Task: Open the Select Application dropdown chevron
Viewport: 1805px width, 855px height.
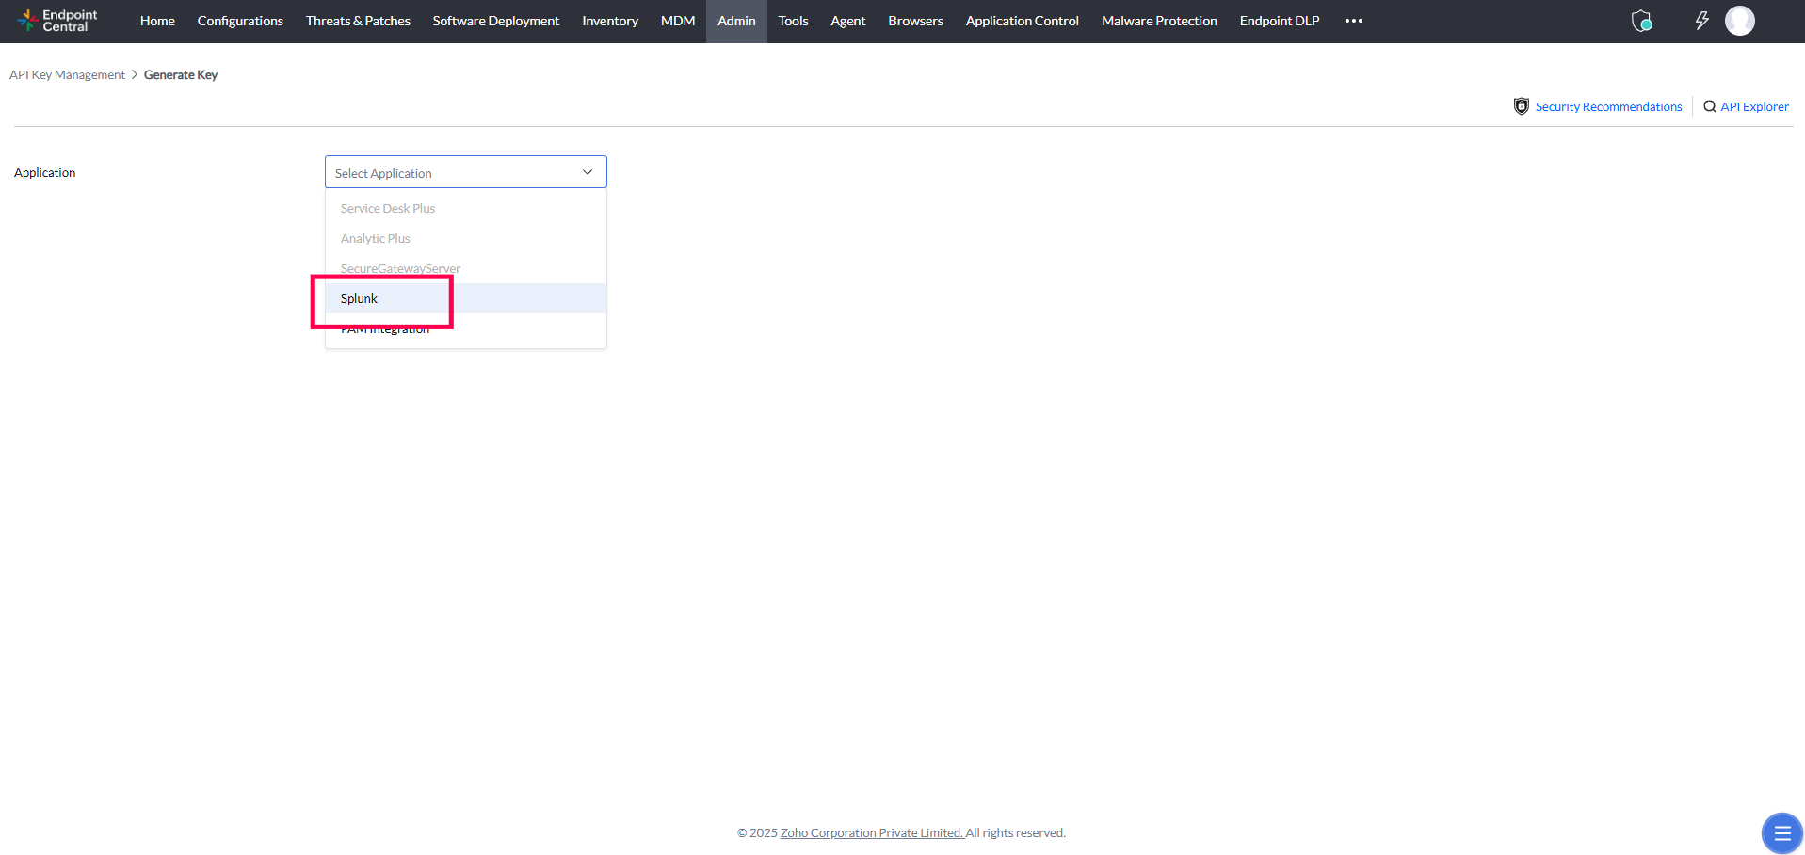Action: pos(587,171)
